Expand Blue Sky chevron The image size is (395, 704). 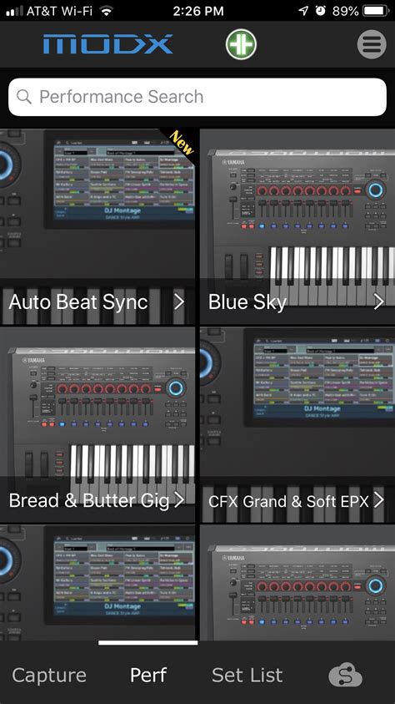coord(379,301)
